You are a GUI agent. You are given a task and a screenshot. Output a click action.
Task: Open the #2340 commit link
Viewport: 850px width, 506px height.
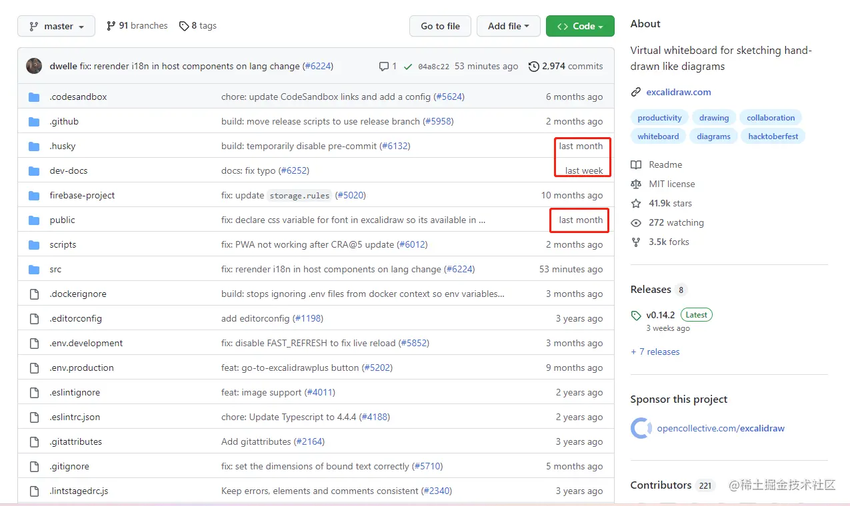(437, 491)
